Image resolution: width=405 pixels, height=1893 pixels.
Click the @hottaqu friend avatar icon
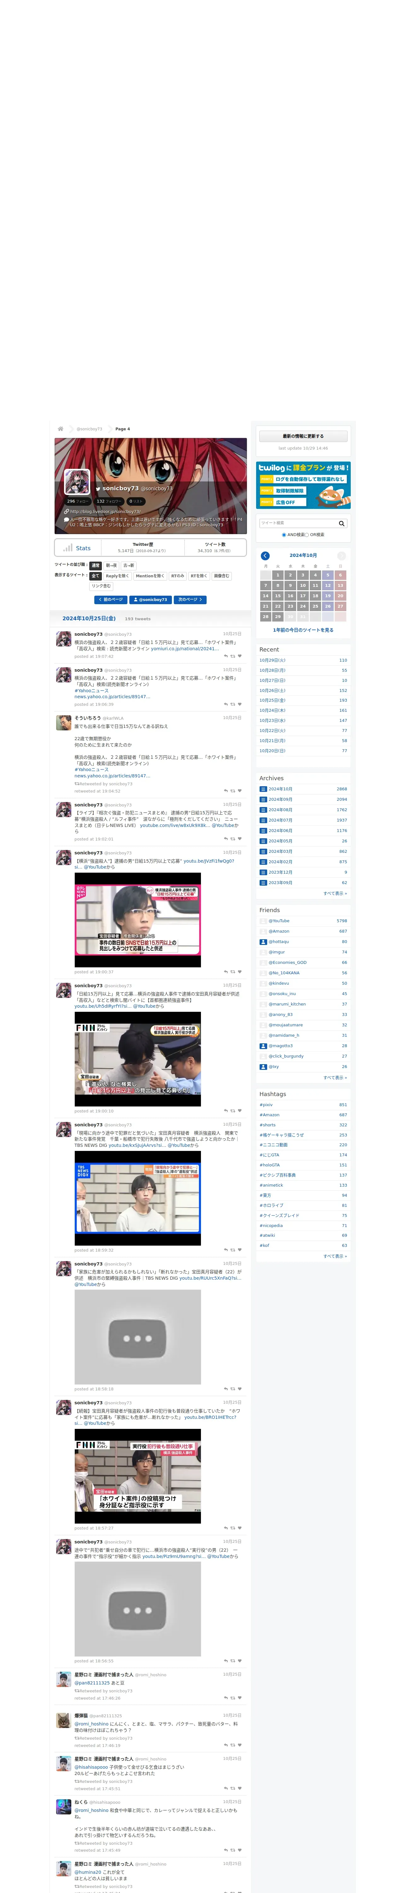tap(263, 941)
